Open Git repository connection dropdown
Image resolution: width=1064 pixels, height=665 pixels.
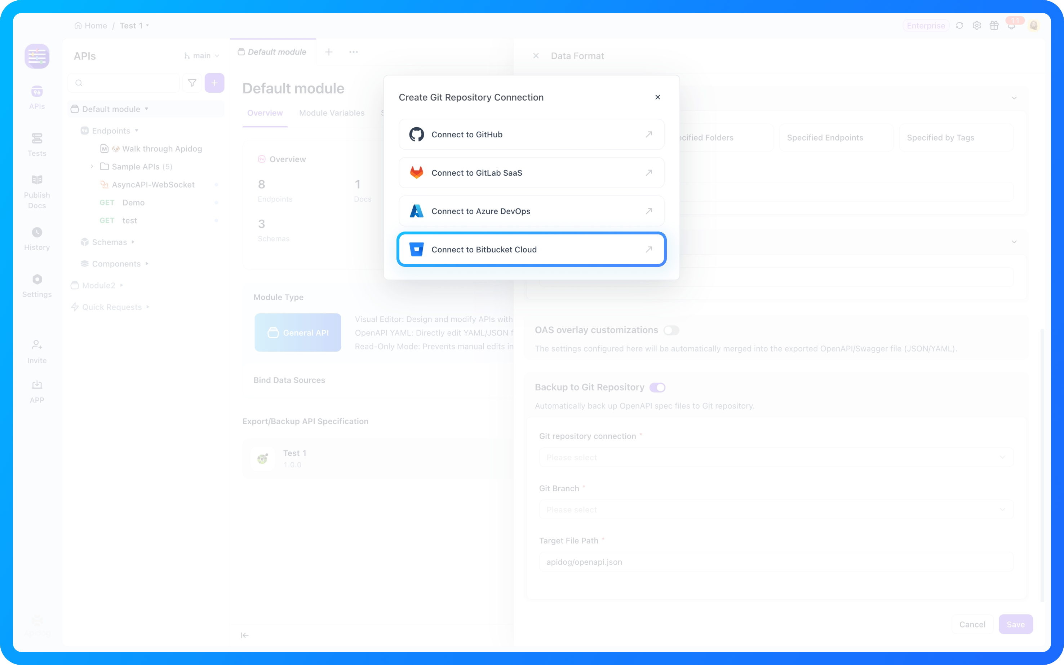776,457
